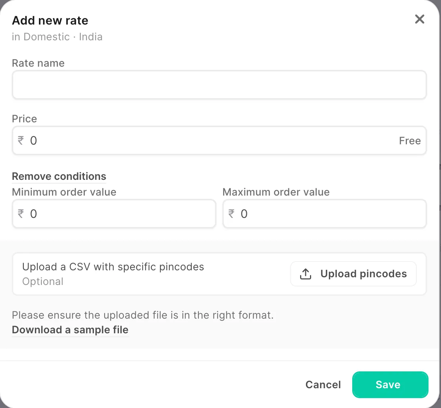Save the new shipping rate
Viewport: 441px width, 408px height.
click(x=390, y=385)
